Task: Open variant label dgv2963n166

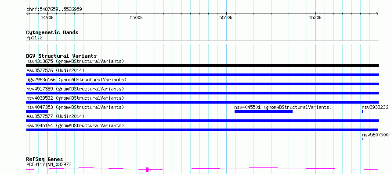Action: click(x=76, y=80)
